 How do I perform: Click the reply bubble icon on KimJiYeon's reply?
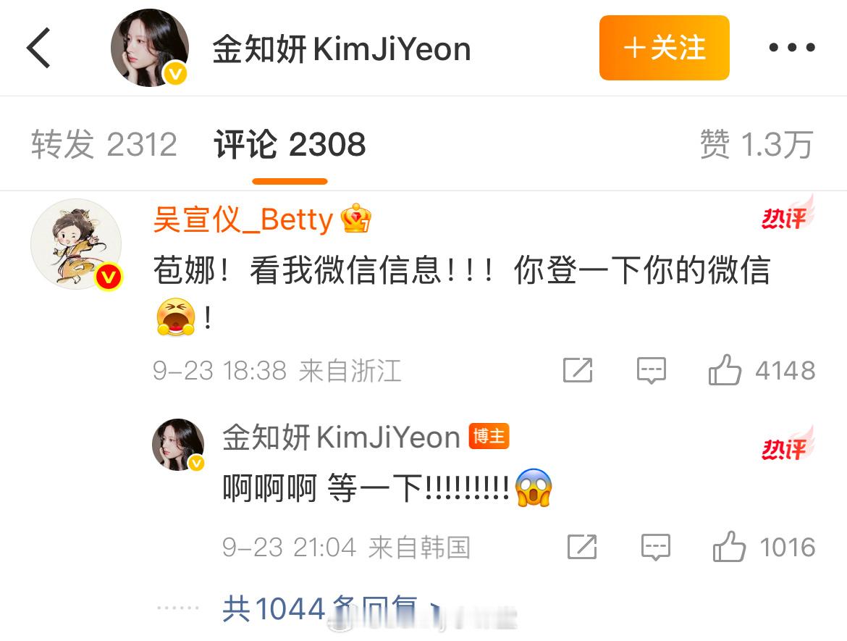pyautogui.click(x=656, y=547)
